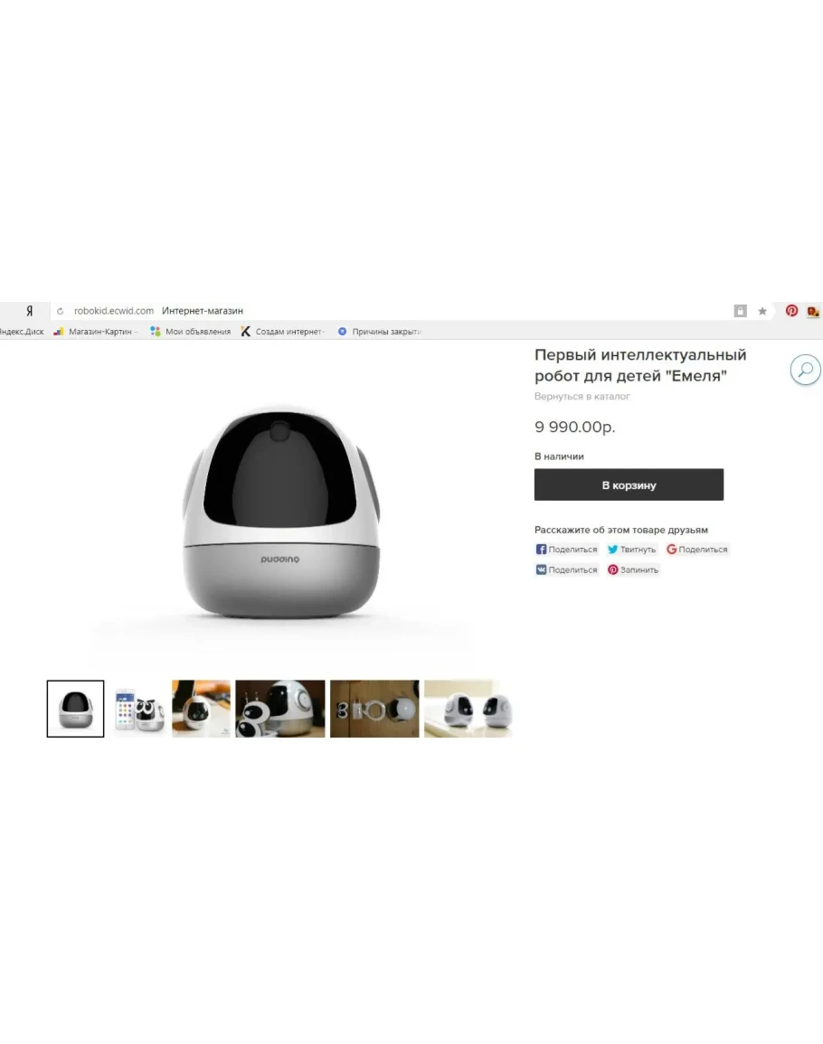Open the Yandex Я logo button

tap(29, 311)
